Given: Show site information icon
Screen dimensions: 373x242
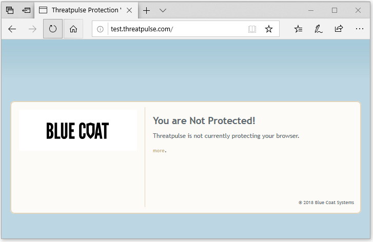Looking at the screenshot, I should 100,29.
